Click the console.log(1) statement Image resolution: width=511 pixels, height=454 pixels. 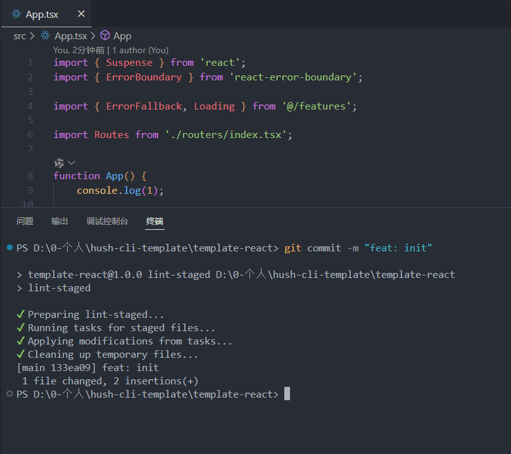point(120,191)
